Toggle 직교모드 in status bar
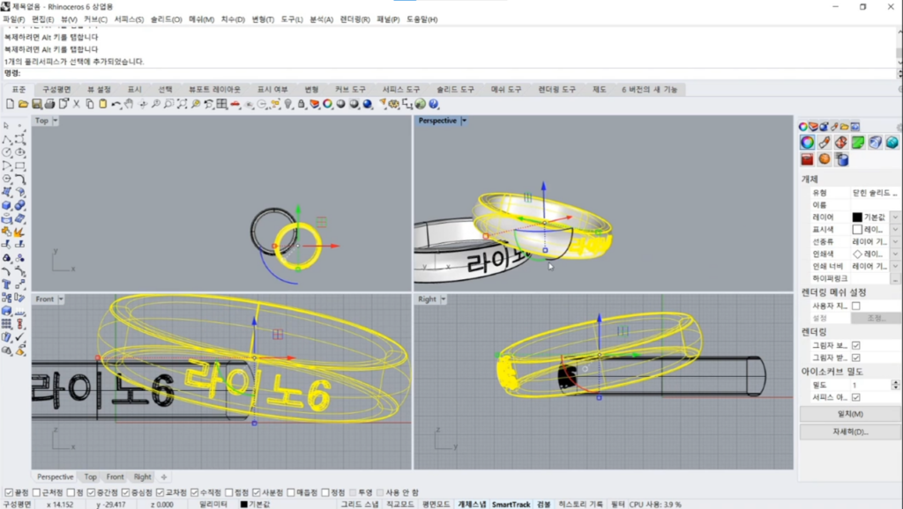The image size is (903, 509). pyautogui.click(x=400, y=505)
